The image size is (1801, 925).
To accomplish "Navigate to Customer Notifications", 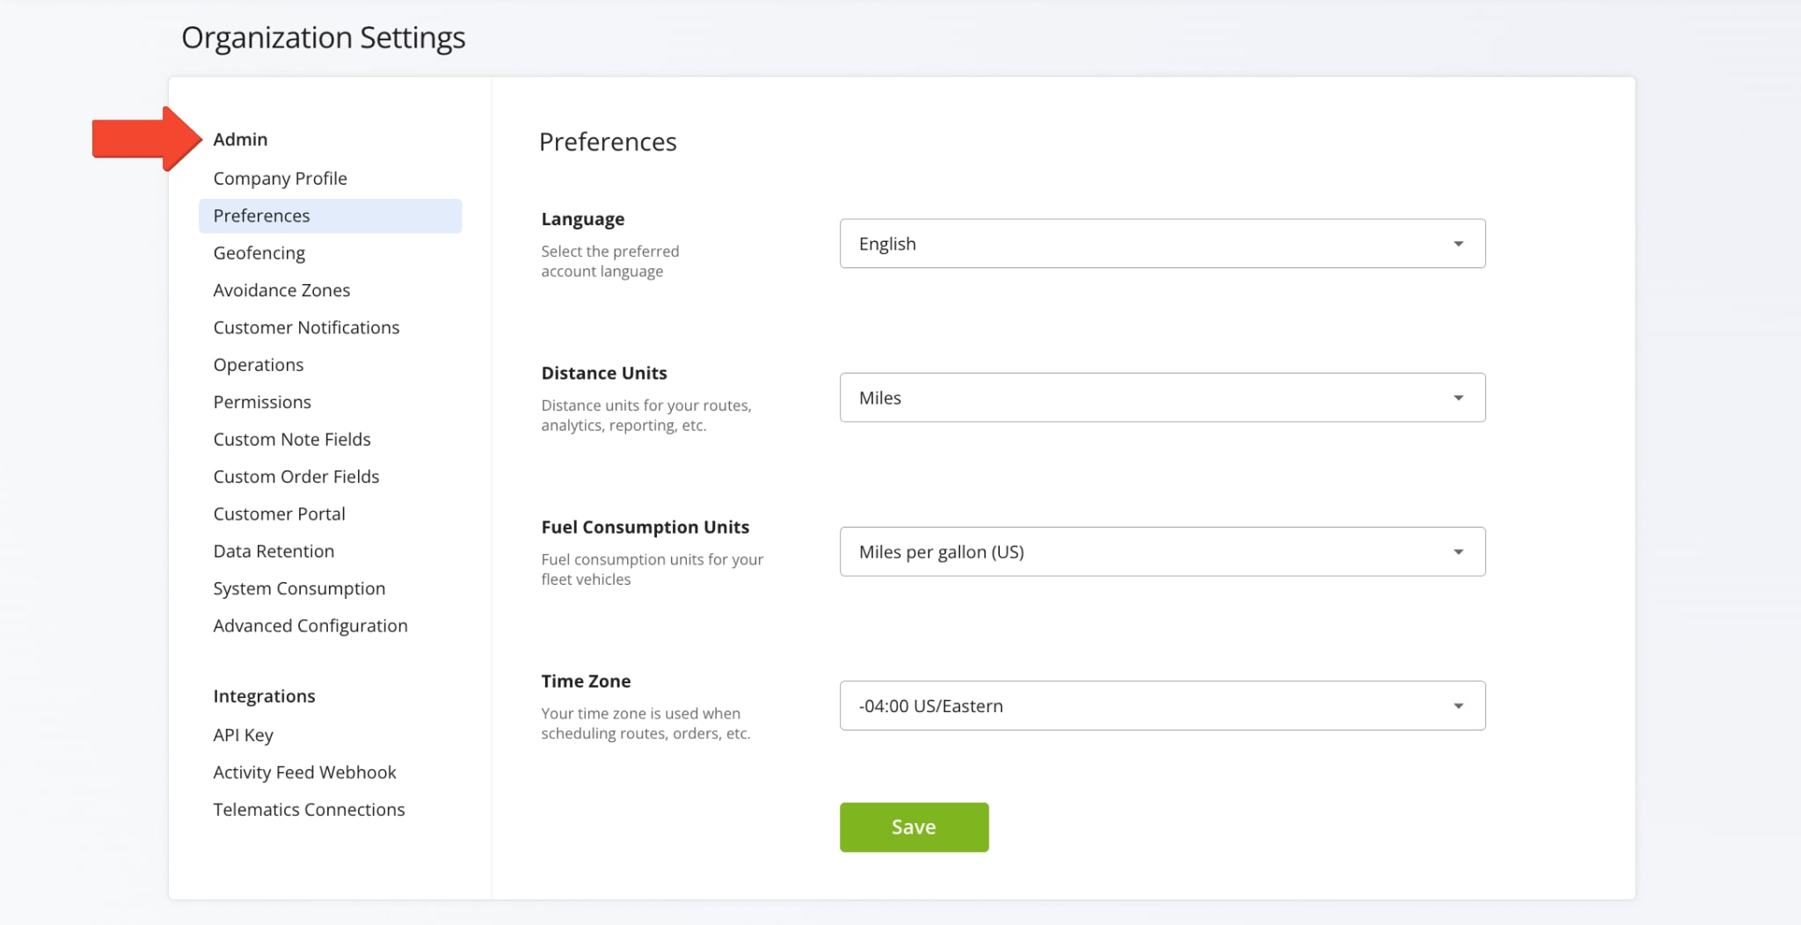I will tap(306, 327).
